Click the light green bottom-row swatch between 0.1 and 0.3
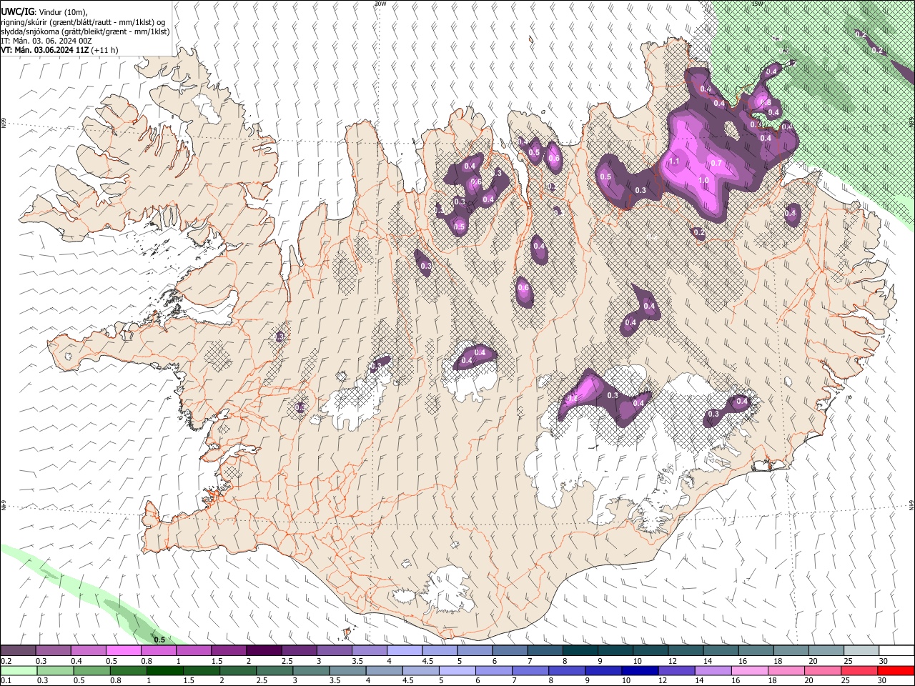 [x=19, y=670]
